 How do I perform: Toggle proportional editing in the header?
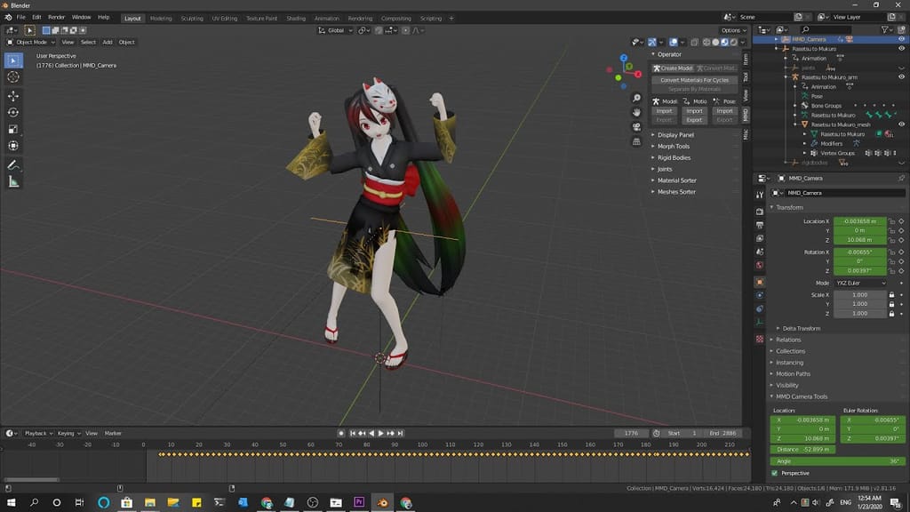point(404,29)
